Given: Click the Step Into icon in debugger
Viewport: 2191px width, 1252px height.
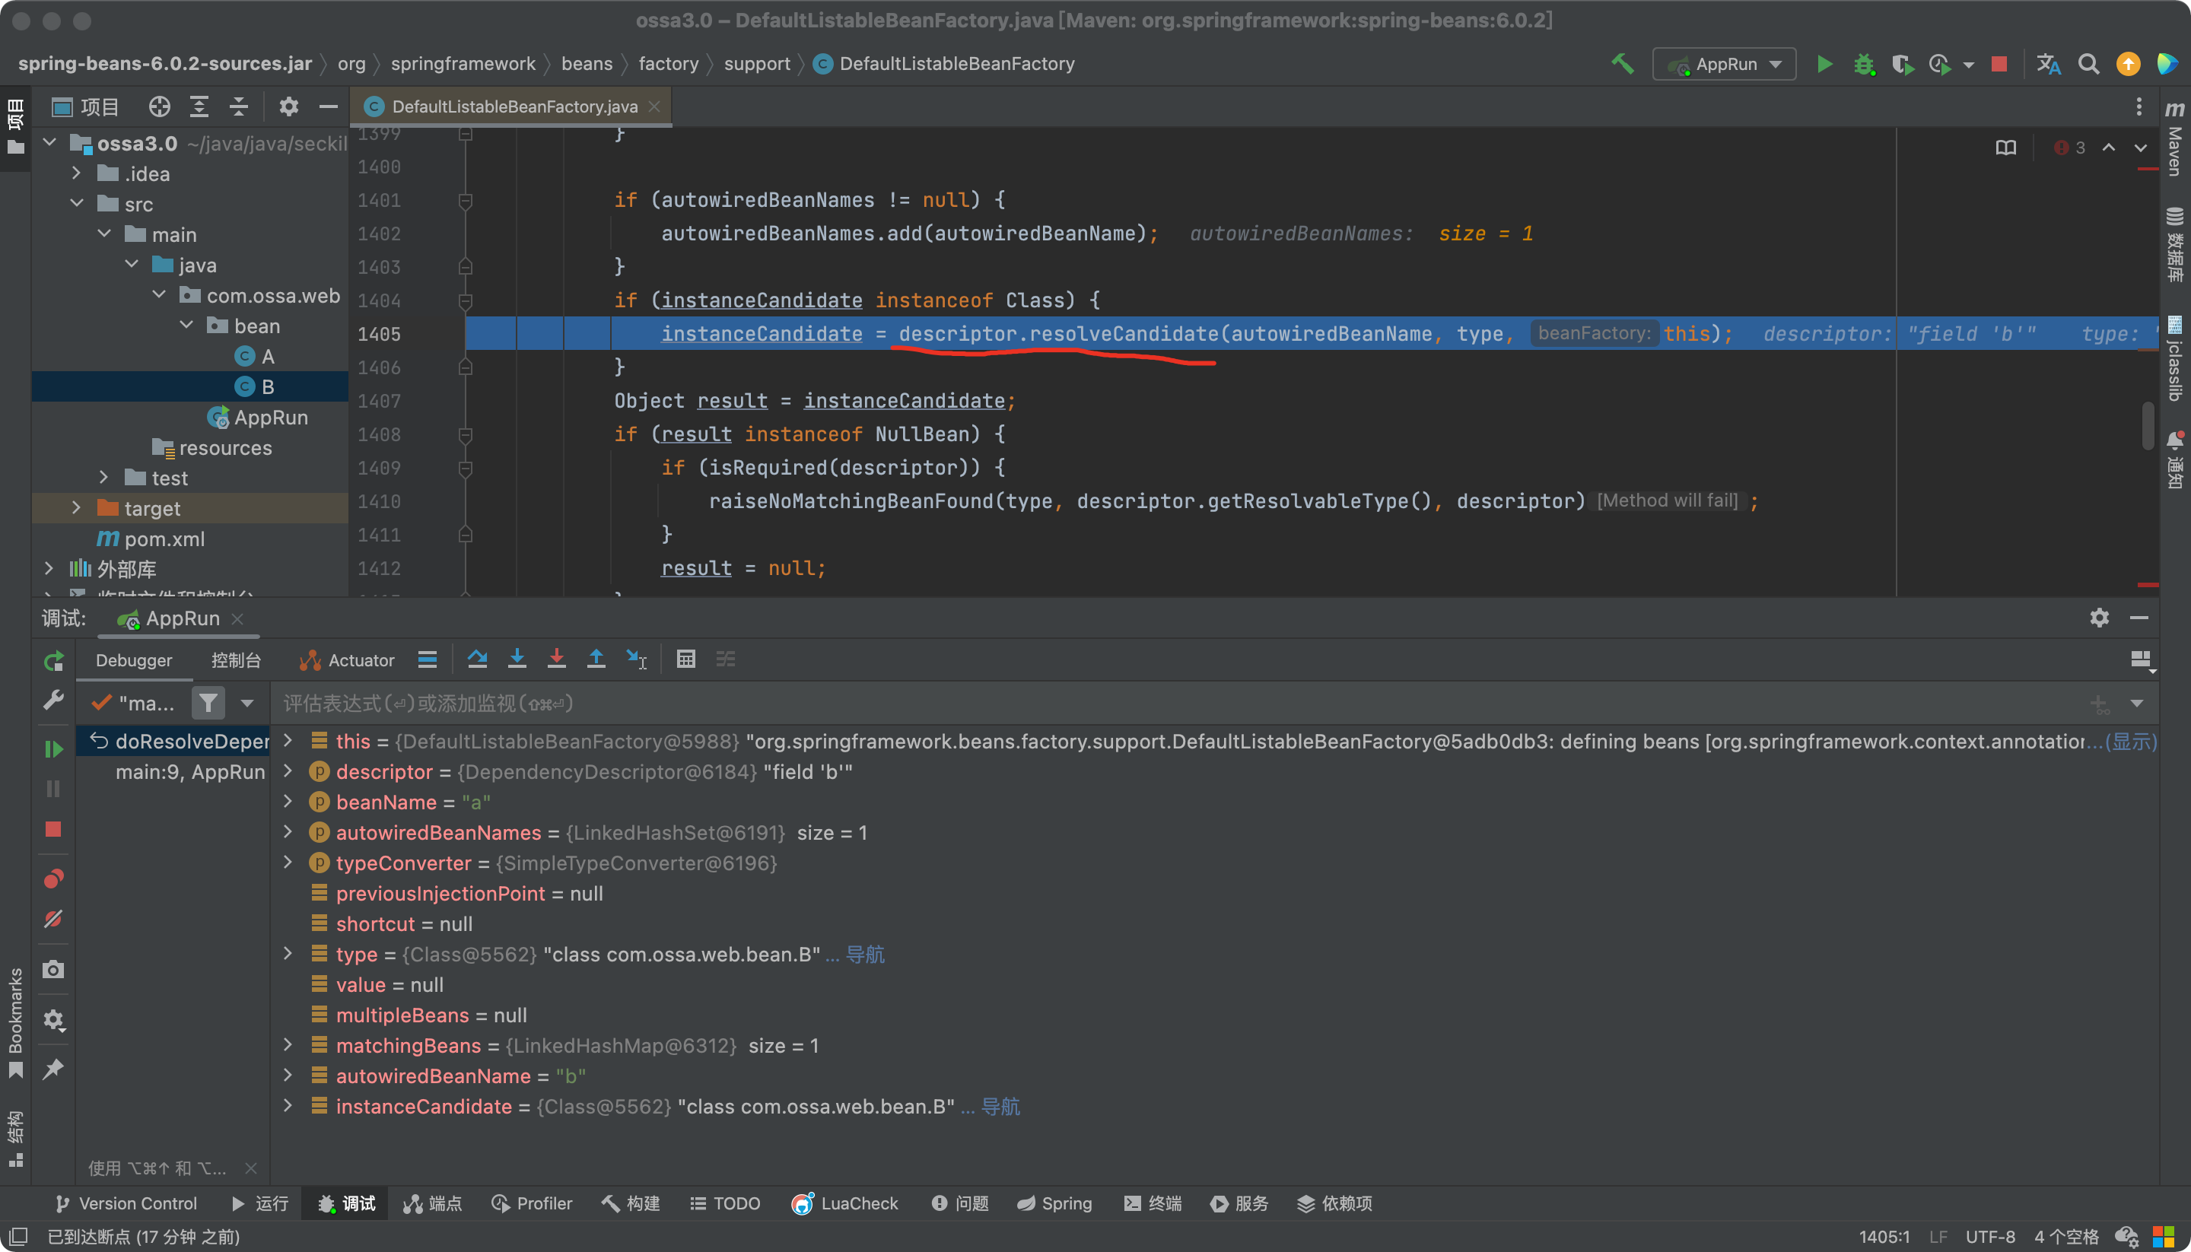Looking at the screenshot, I should coord(516,659).
